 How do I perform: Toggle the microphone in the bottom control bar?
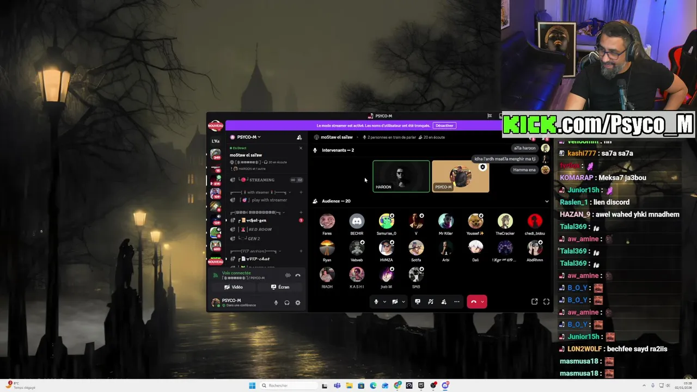point(376,302)
